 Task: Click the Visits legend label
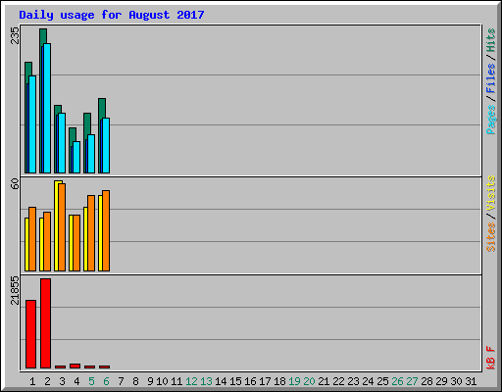[490, 193]
